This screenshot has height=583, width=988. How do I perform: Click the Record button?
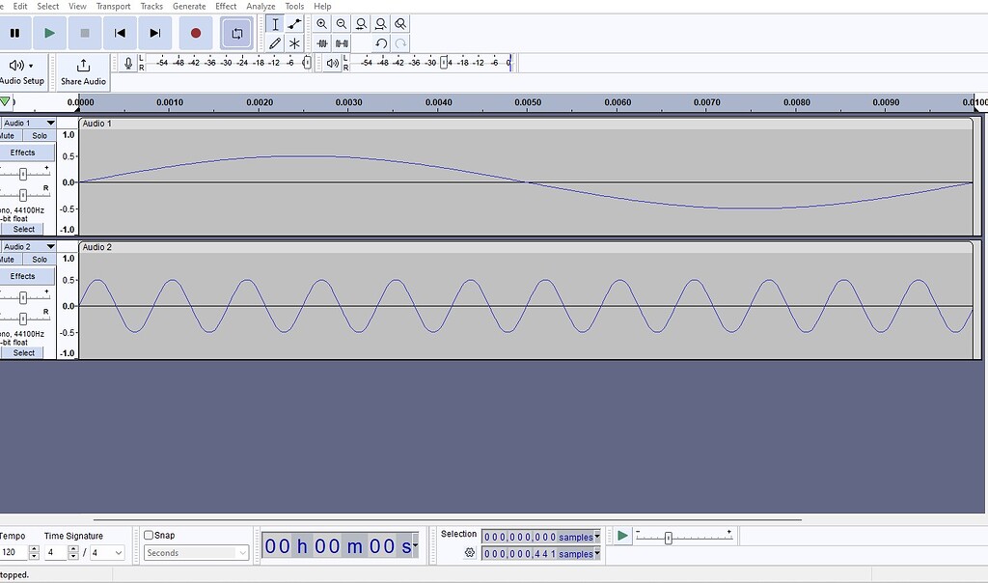[x=195, y=32]
